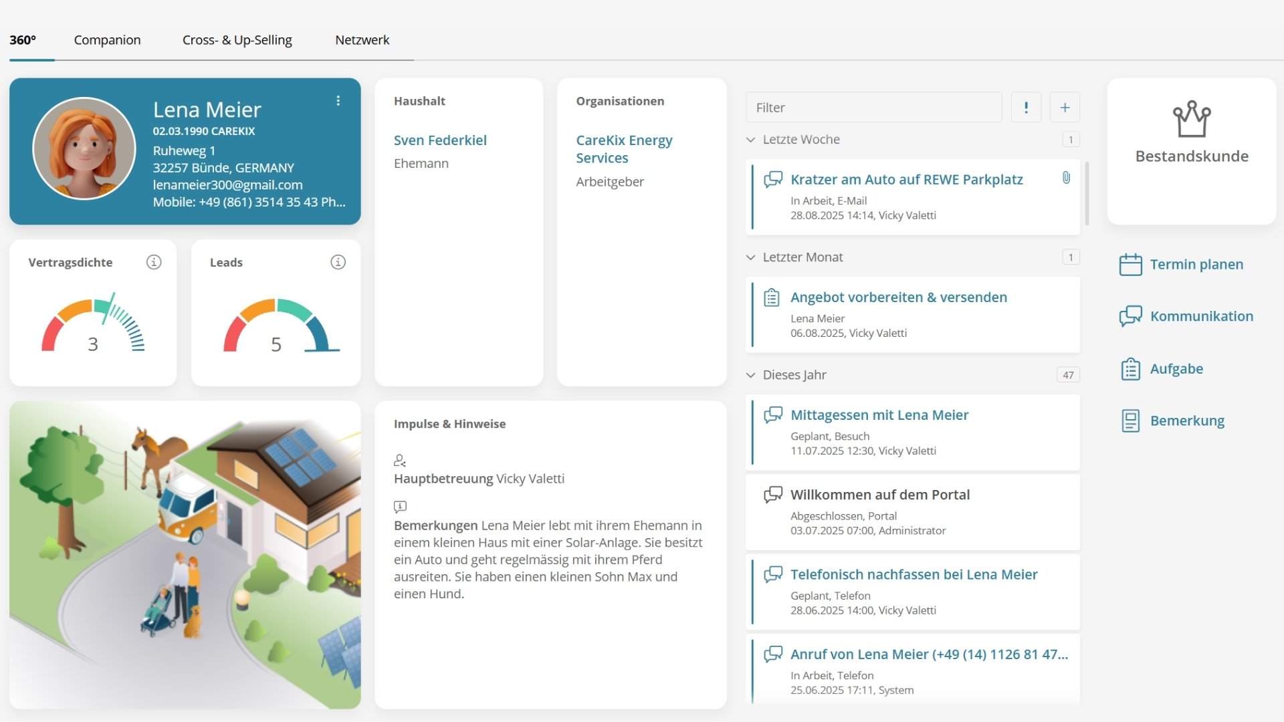1284x722 pixels.
Task: Select the exclamation filter icon above the timeline
Action: pos(1026,107)
